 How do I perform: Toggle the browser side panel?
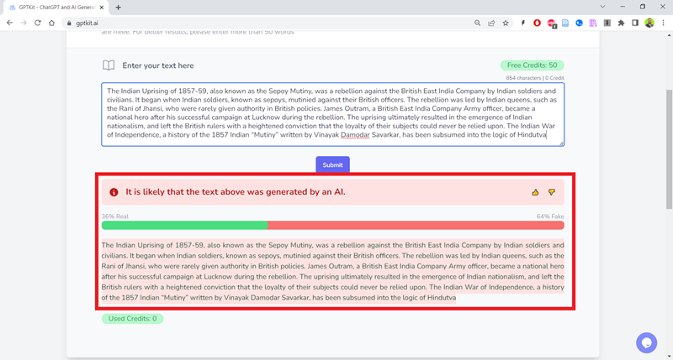[x=635, y=23]
